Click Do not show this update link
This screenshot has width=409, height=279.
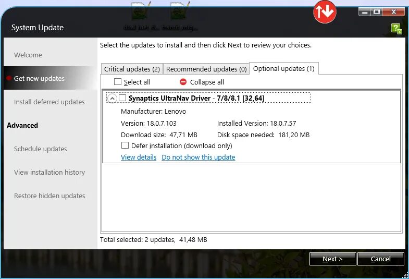(x=198, y=157)
